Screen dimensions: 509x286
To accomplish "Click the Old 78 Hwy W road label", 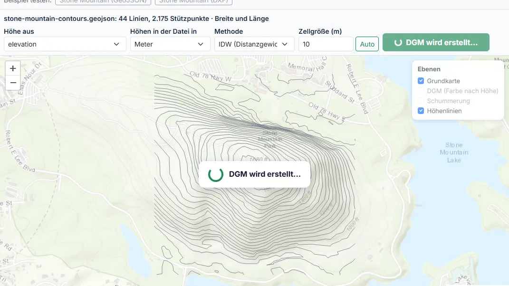I will click(211, 77).
